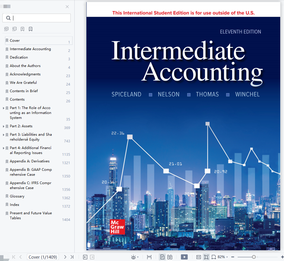
Task: Click the zoom in plus button
Action: (x=282, y=257)
